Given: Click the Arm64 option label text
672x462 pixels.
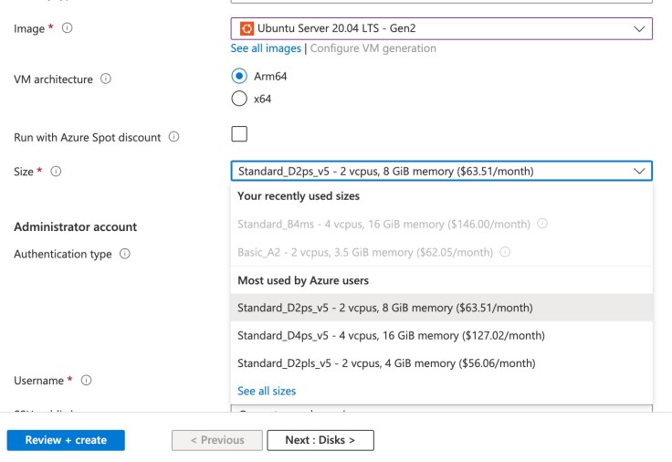Looking at the screenshot, I should click(x=270, y=77).
